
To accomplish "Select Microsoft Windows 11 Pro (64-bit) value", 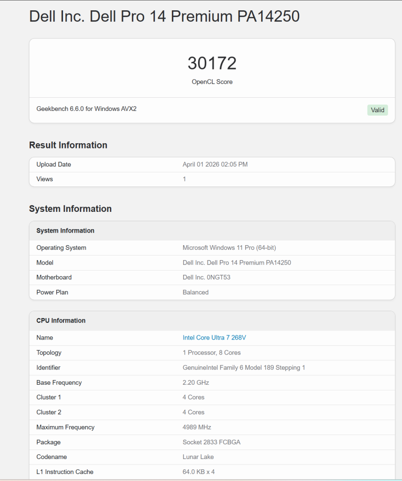I will click(x=229, y=248).
